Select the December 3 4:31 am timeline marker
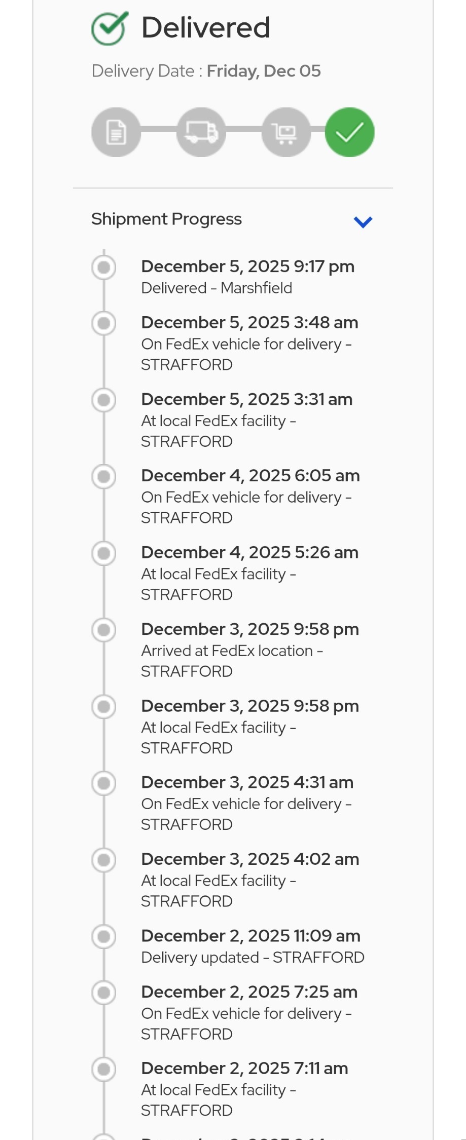This screenshot has height=1140, width=466. pyautogui.click(x=104, y=783)
